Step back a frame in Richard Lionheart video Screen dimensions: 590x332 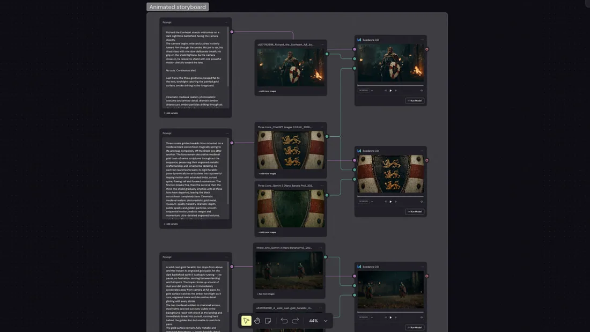point(385,91)
